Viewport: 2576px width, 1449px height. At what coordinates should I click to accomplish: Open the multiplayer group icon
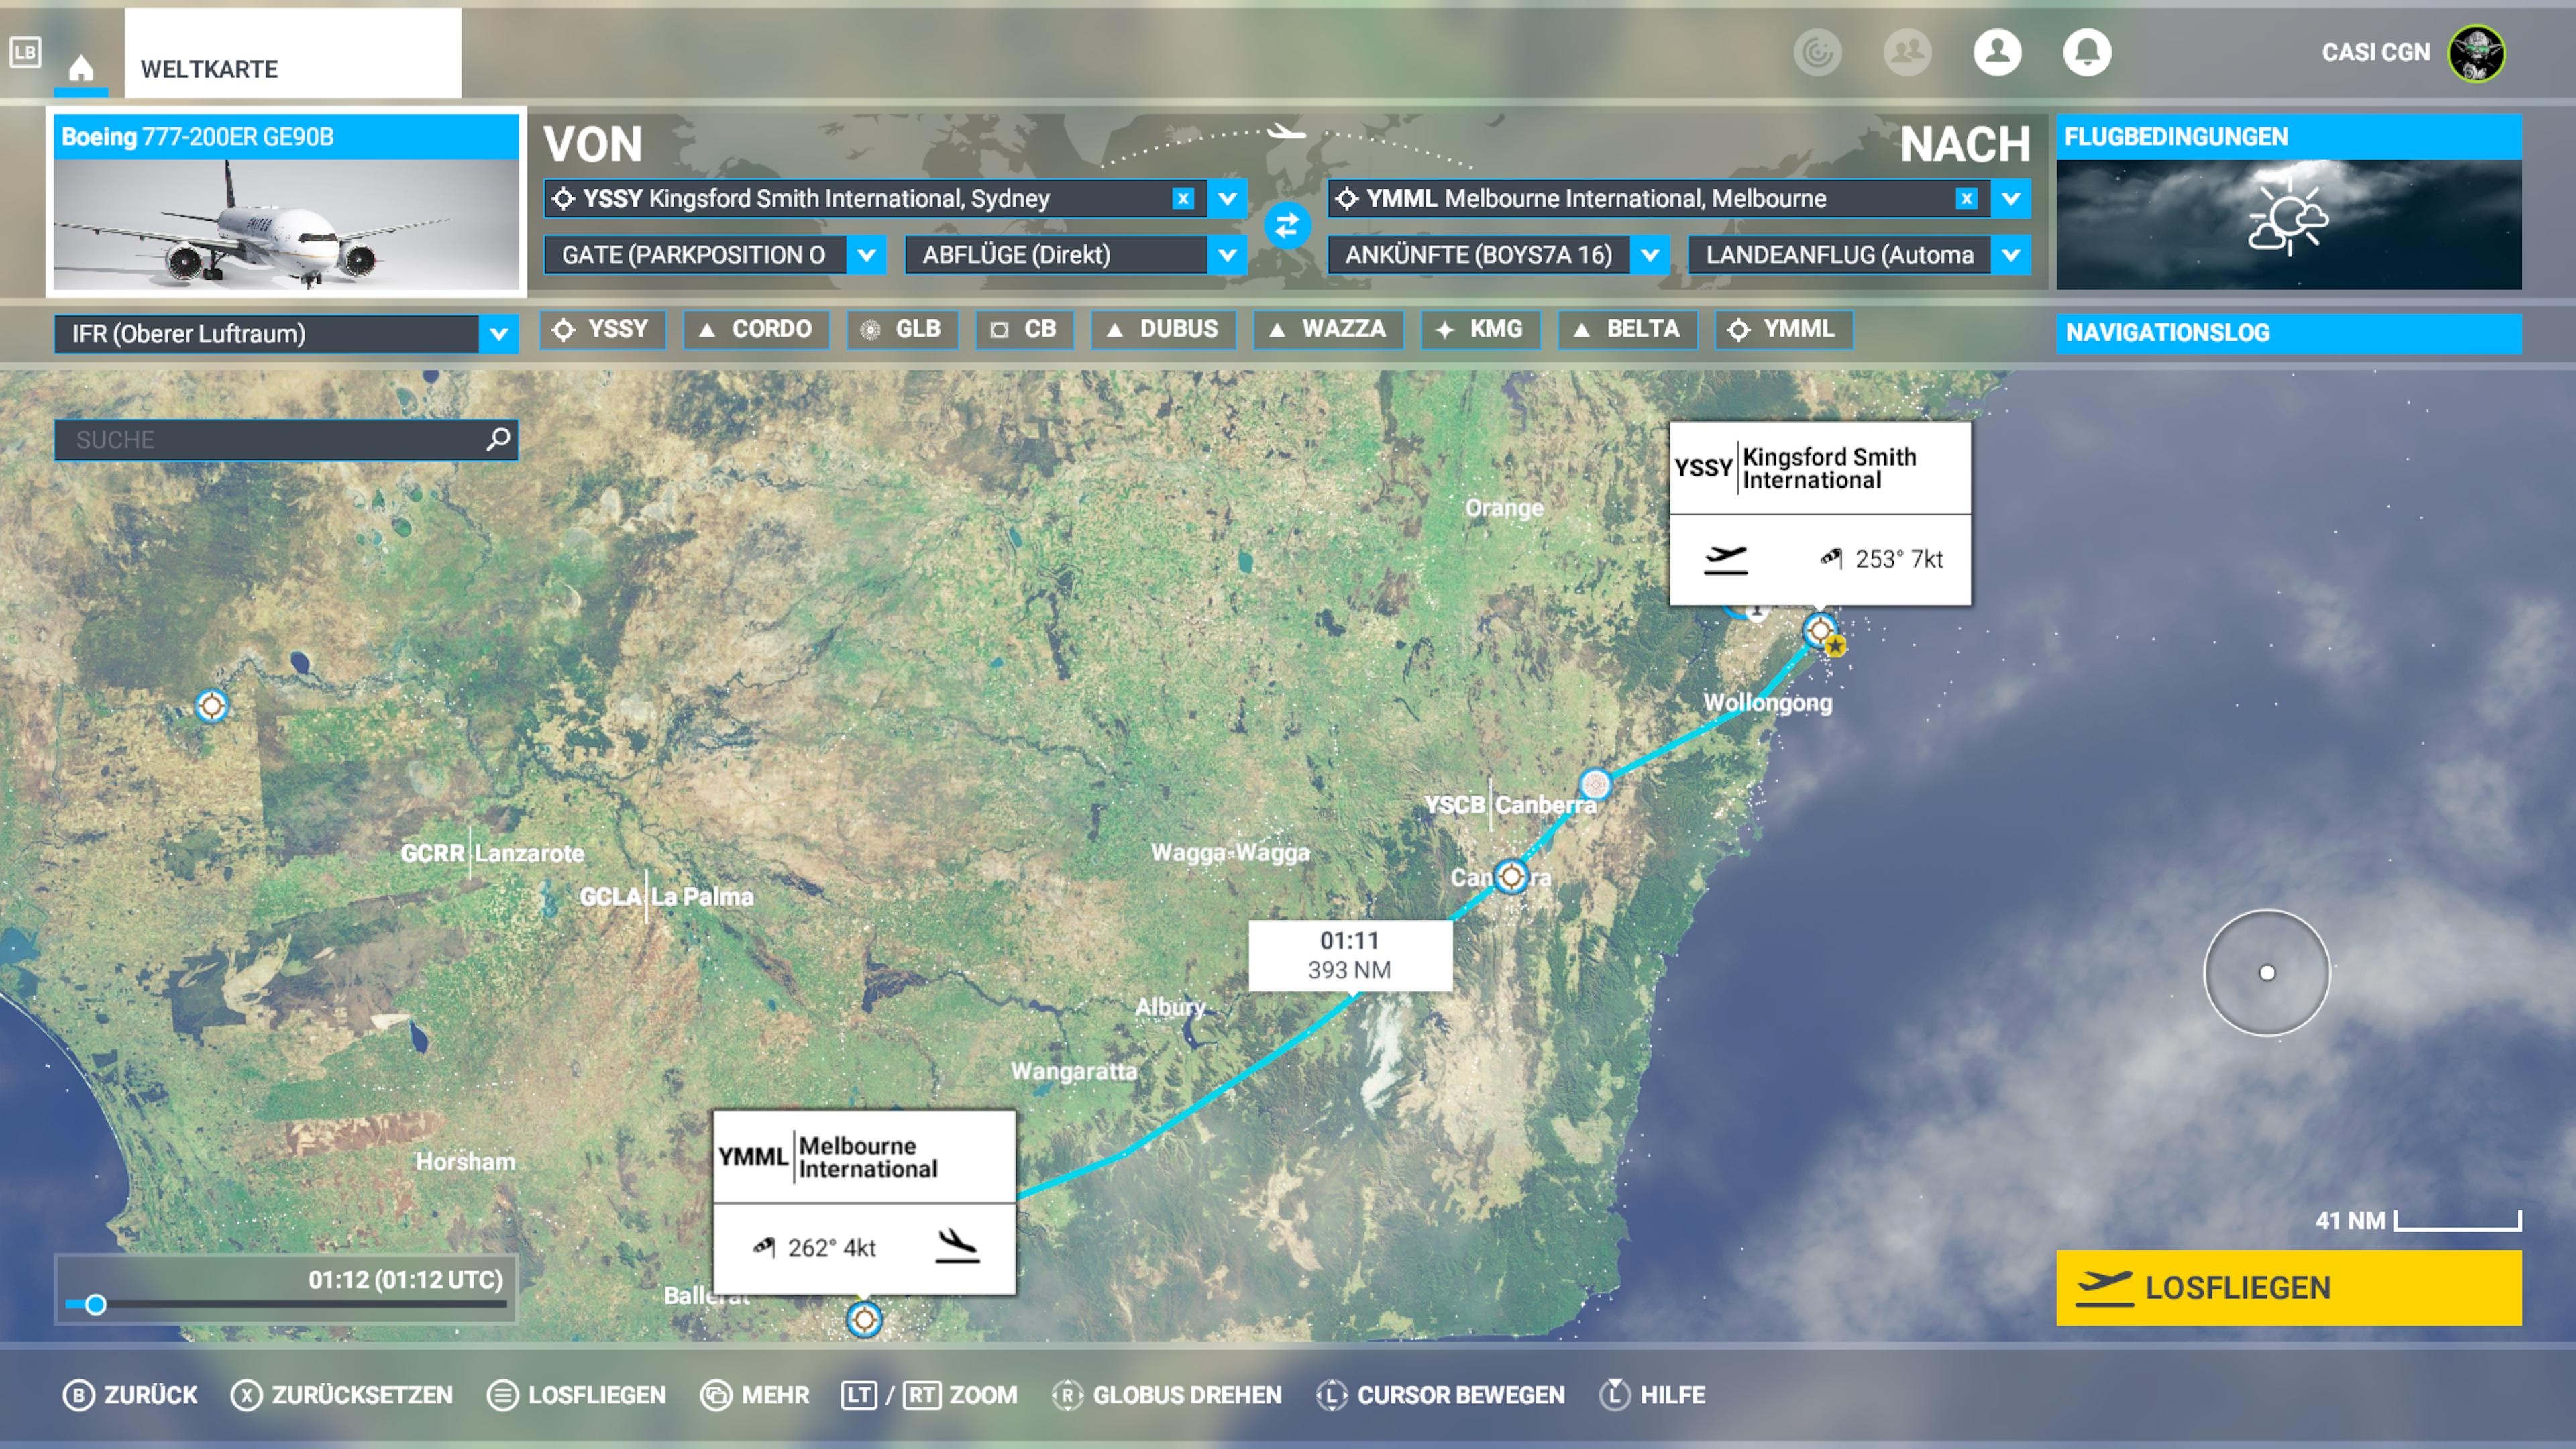(1906, 52)
